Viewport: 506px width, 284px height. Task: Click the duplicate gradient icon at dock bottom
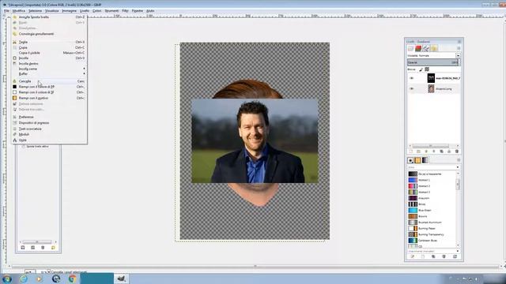pos(433,256)
